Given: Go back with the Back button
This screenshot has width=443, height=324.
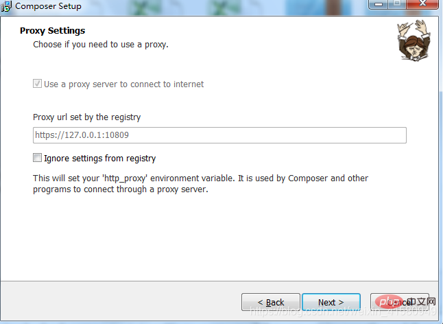Looking at the screenshot, I should tap(271, 302).
